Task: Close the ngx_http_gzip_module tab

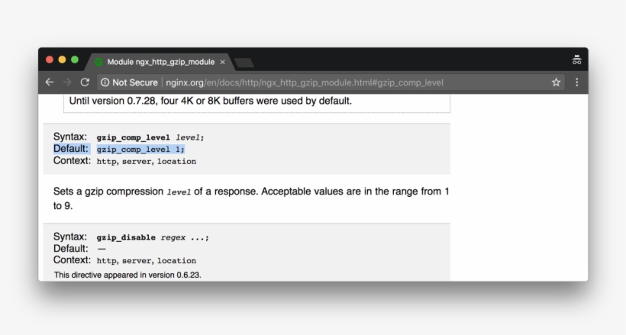Action: click(222, 62)
